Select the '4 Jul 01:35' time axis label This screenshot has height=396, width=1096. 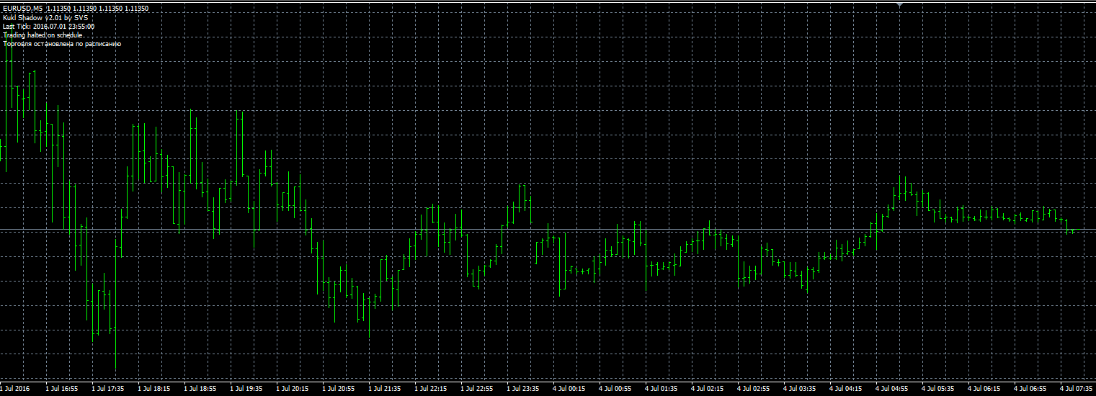661,389
